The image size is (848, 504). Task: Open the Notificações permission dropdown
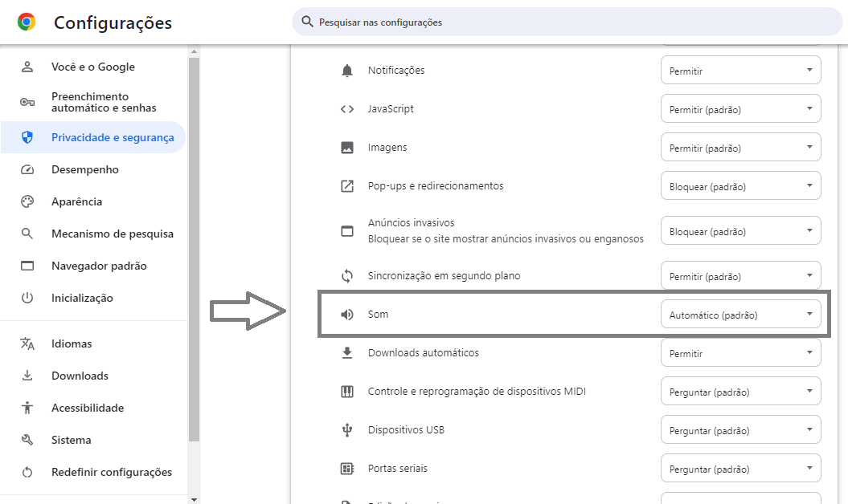[x=740, y=71]
